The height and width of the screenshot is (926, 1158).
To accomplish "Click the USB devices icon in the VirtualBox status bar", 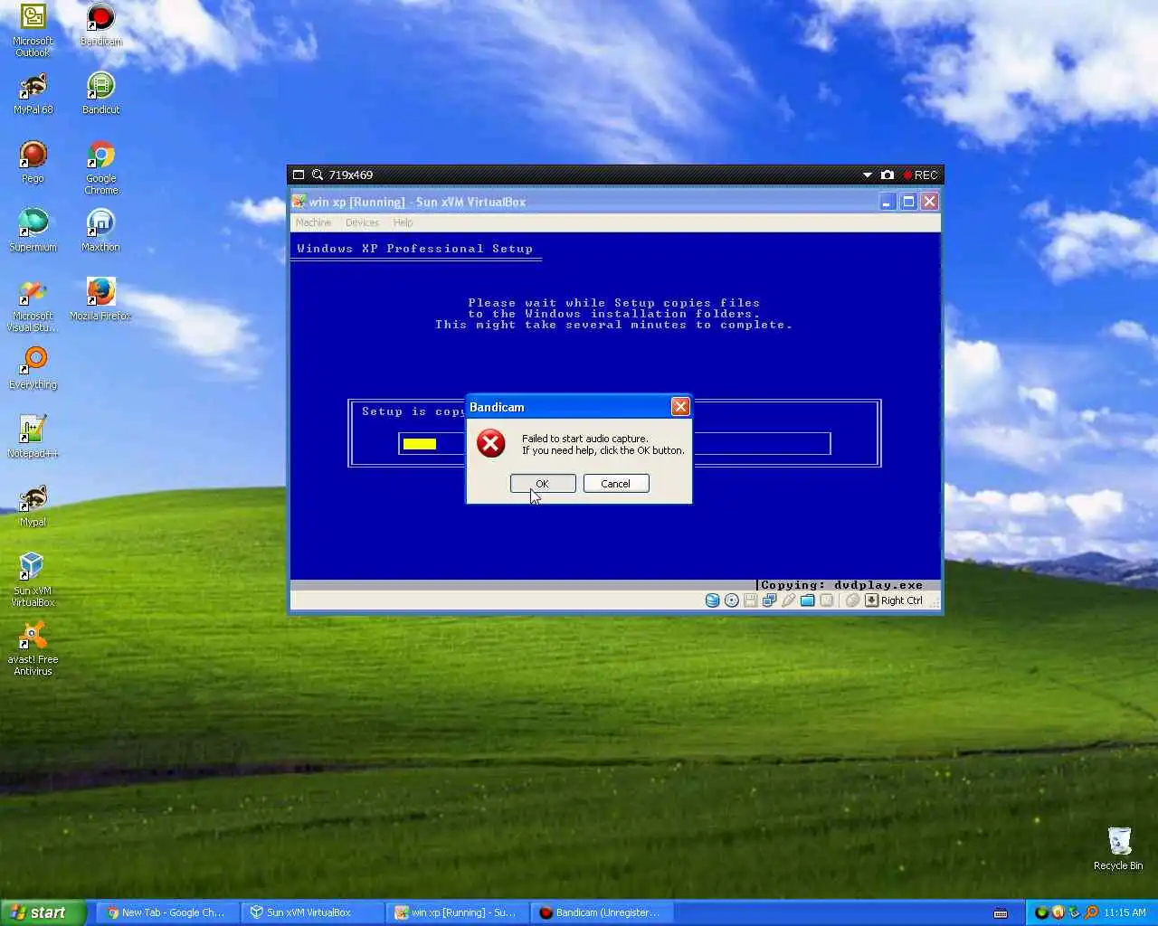I will click(x=789, y=600).
